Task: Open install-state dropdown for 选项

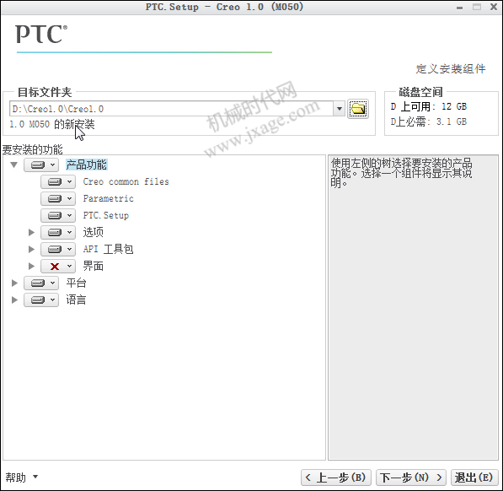Action: click(x=58, y=232)
